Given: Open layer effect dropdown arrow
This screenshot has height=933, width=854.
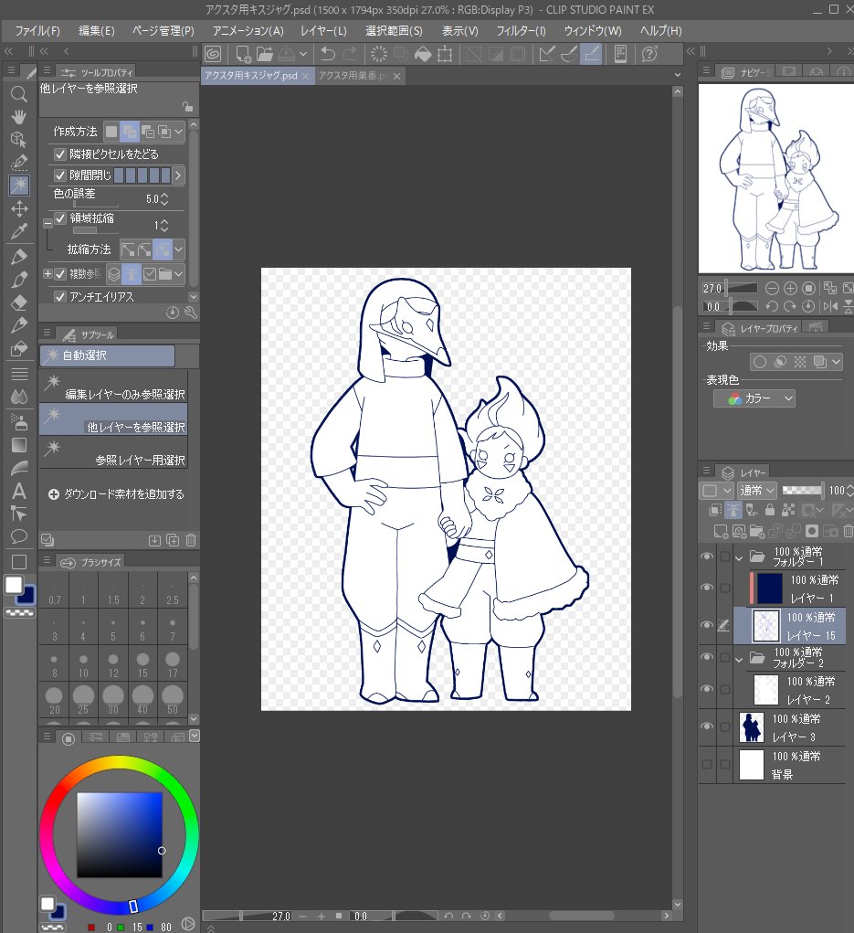Looking at the screenshot, I should 836,362.
